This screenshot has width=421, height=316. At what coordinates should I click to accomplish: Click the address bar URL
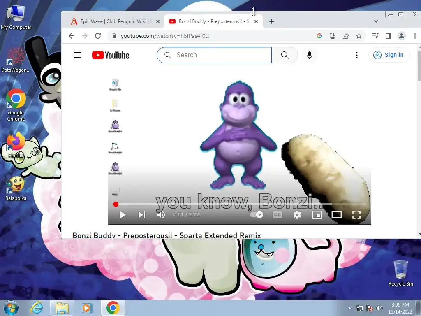pyautogui.click(x=165, y=36)
